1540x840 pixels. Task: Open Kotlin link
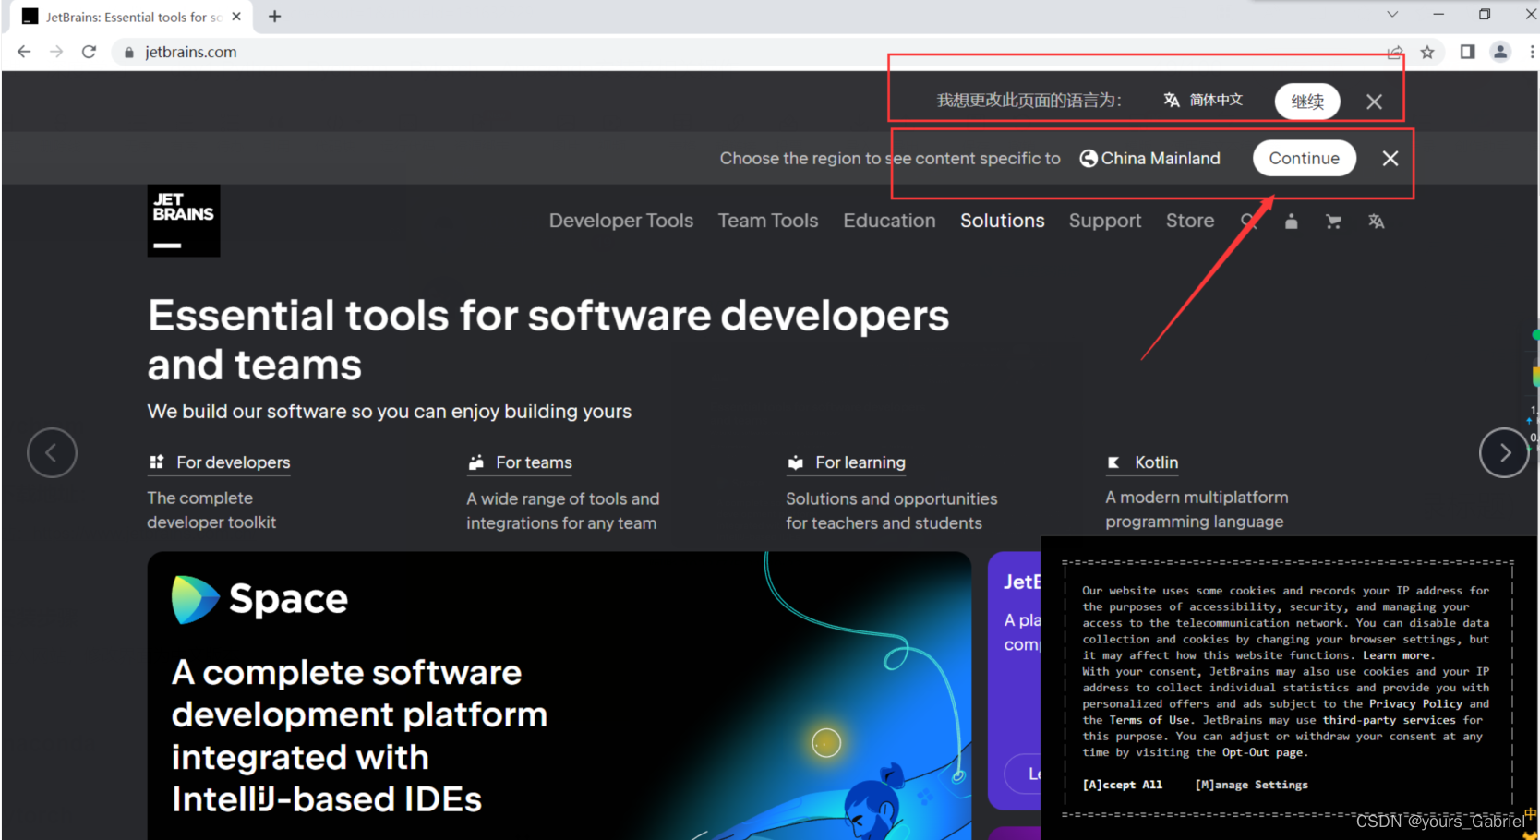point(1143,462)
